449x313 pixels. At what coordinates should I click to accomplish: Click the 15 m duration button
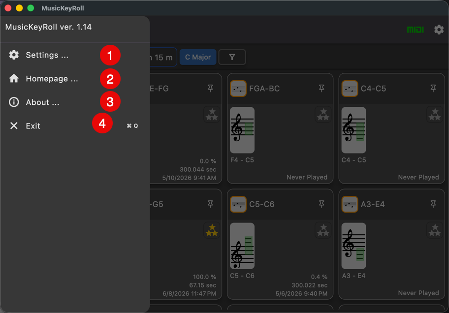click(x=163, y=57)
